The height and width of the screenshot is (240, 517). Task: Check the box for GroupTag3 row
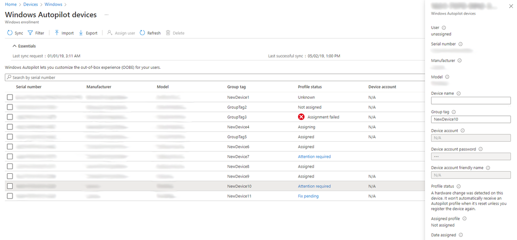point(10,117)
